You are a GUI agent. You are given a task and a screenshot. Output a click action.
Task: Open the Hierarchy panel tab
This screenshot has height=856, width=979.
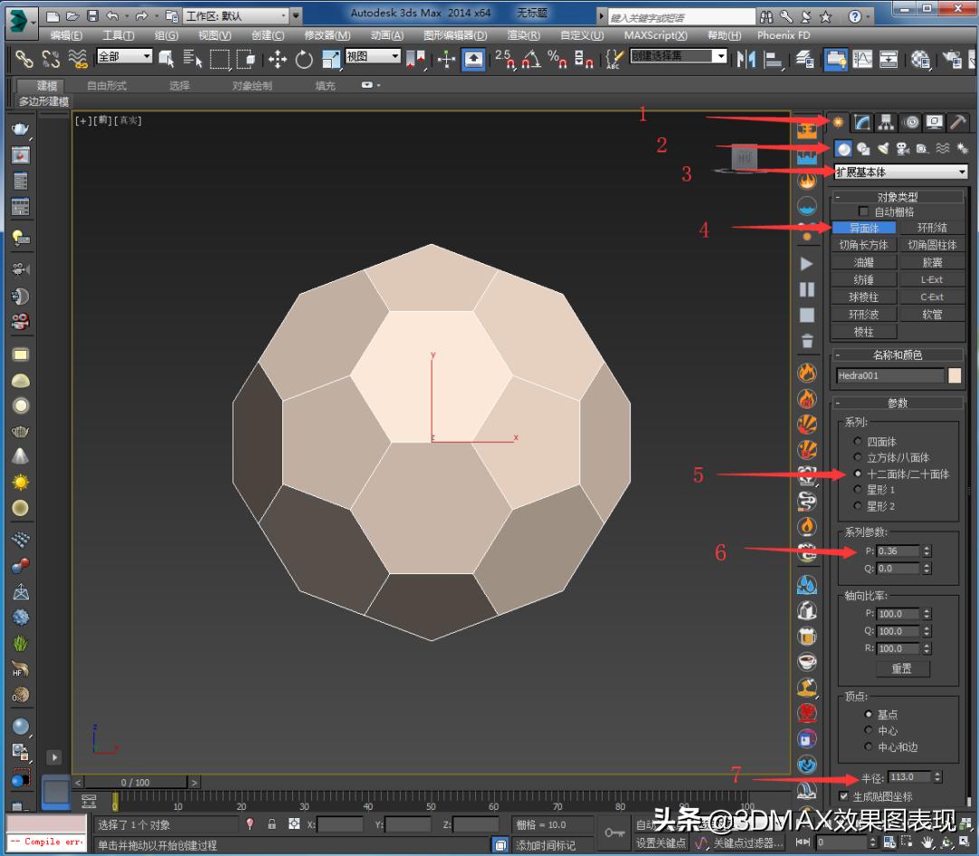pos(887,122)
